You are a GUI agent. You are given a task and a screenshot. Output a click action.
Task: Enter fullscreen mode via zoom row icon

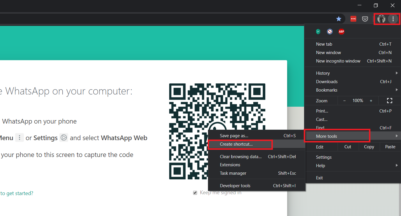[389, 101]
